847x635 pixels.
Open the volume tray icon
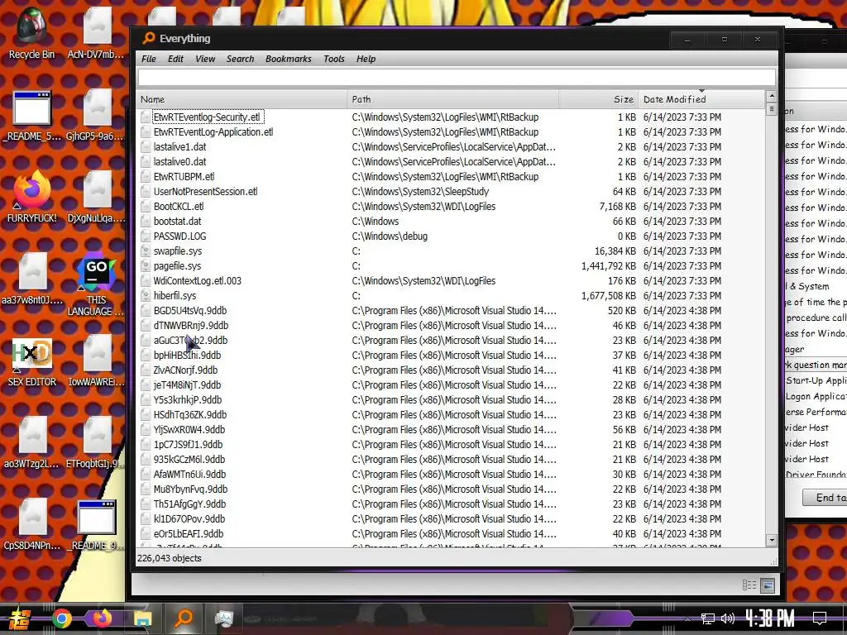pyautogui.click(x=728, y=618)
